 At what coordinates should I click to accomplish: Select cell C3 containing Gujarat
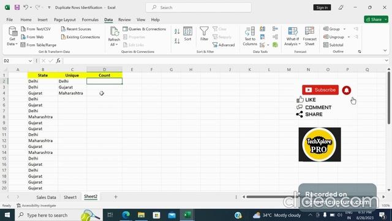tap(72, 87)
